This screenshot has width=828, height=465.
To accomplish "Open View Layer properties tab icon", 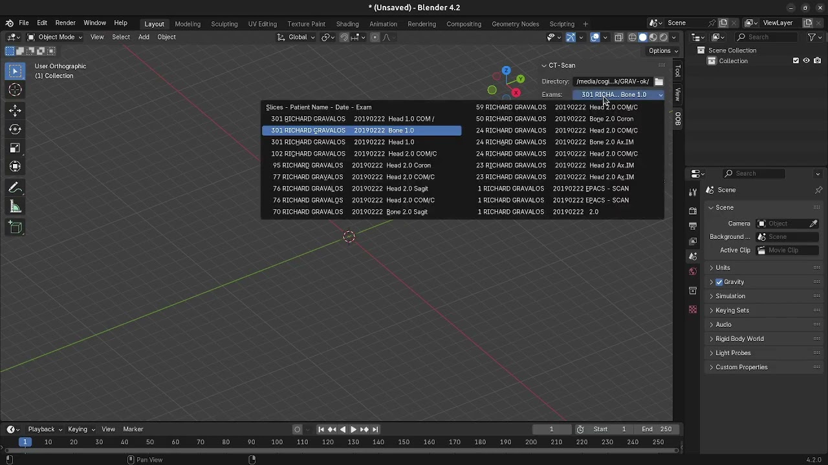I will click(x=693, y=242).
